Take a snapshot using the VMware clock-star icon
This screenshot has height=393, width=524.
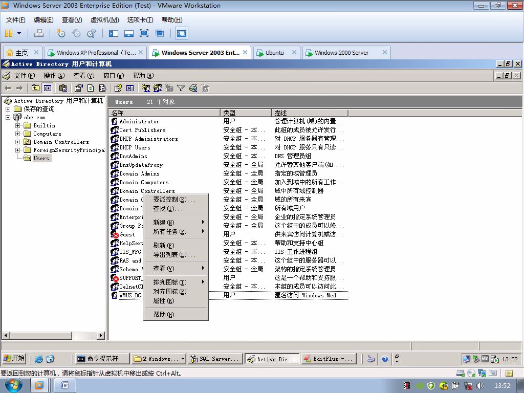pyautogui.click(x=60, y=33)
